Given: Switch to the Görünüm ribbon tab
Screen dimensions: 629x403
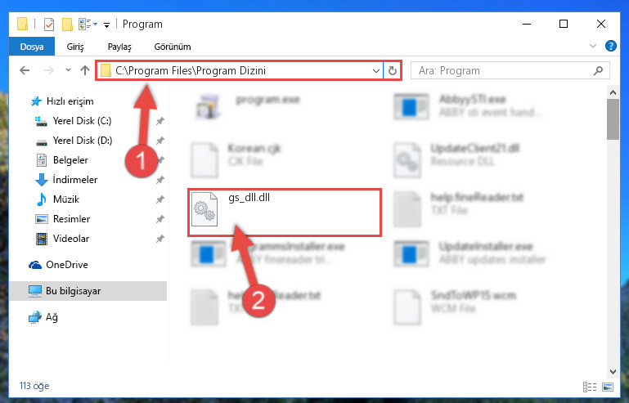Looking at the screenshot, I should click(x=173, y=47).
